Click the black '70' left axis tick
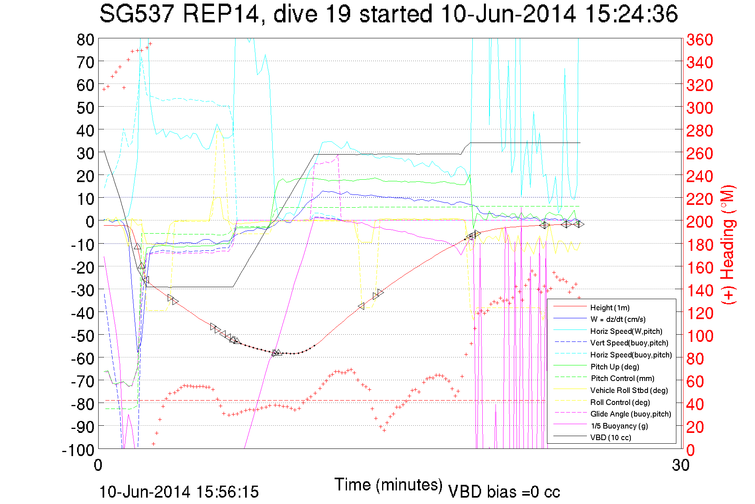 [85, 62]
